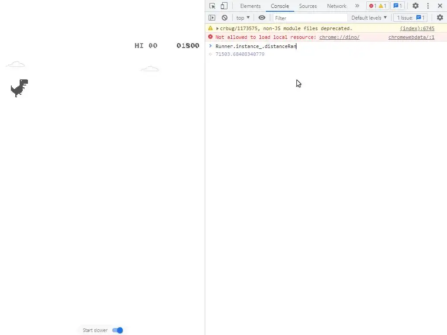Close the DevTools panel
The height and width of the screenshot is (335, 447).
point(440,6)
